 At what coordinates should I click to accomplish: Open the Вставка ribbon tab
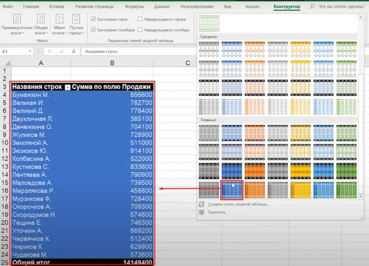tap(56, 7)
